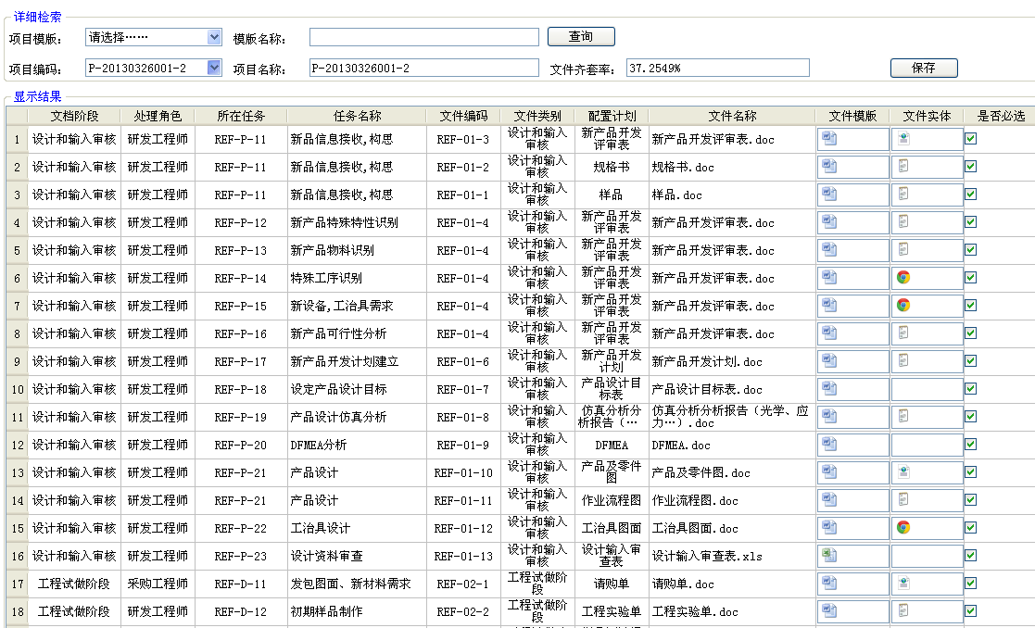Open Word template icon for 作业流程图.doc row
The height and width of the screenshot is (628, 1035).
pyautogui.click(x=829, y=499)
